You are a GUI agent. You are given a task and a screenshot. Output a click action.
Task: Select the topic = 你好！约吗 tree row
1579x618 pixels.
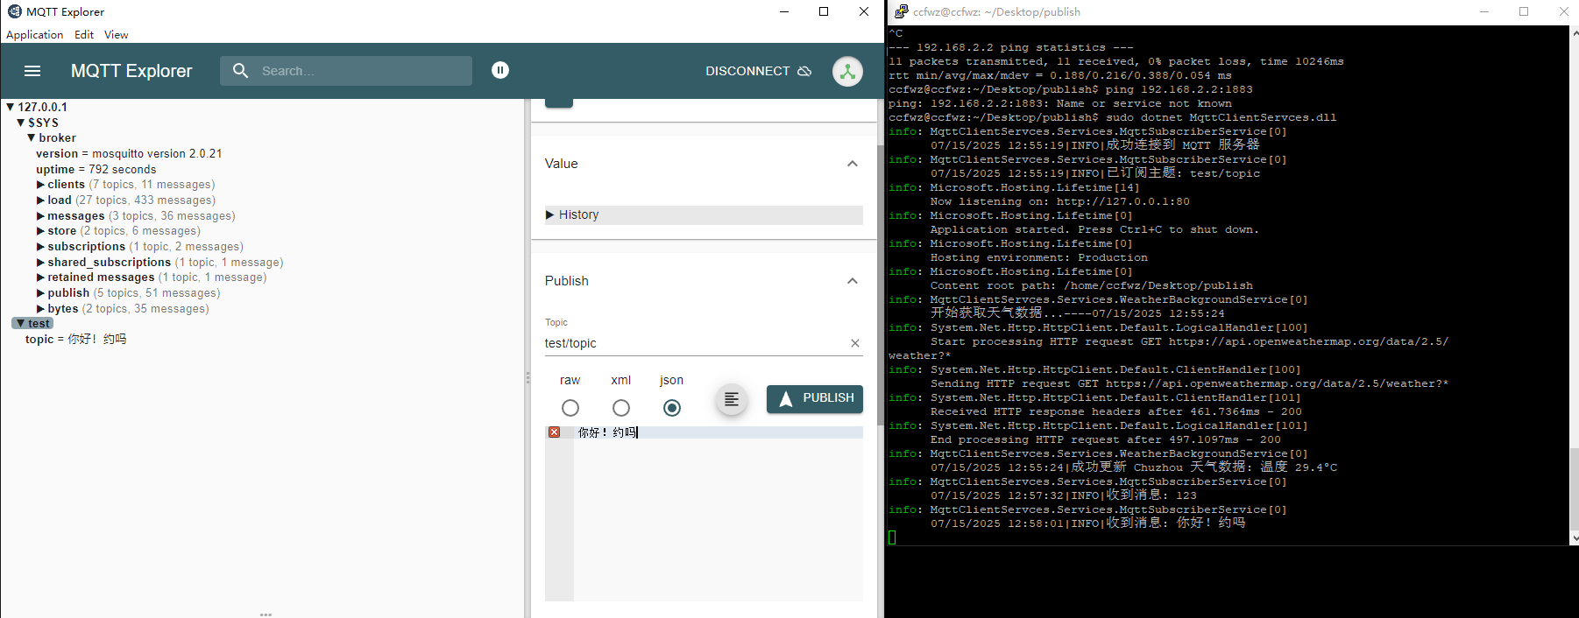coord(76,340)
